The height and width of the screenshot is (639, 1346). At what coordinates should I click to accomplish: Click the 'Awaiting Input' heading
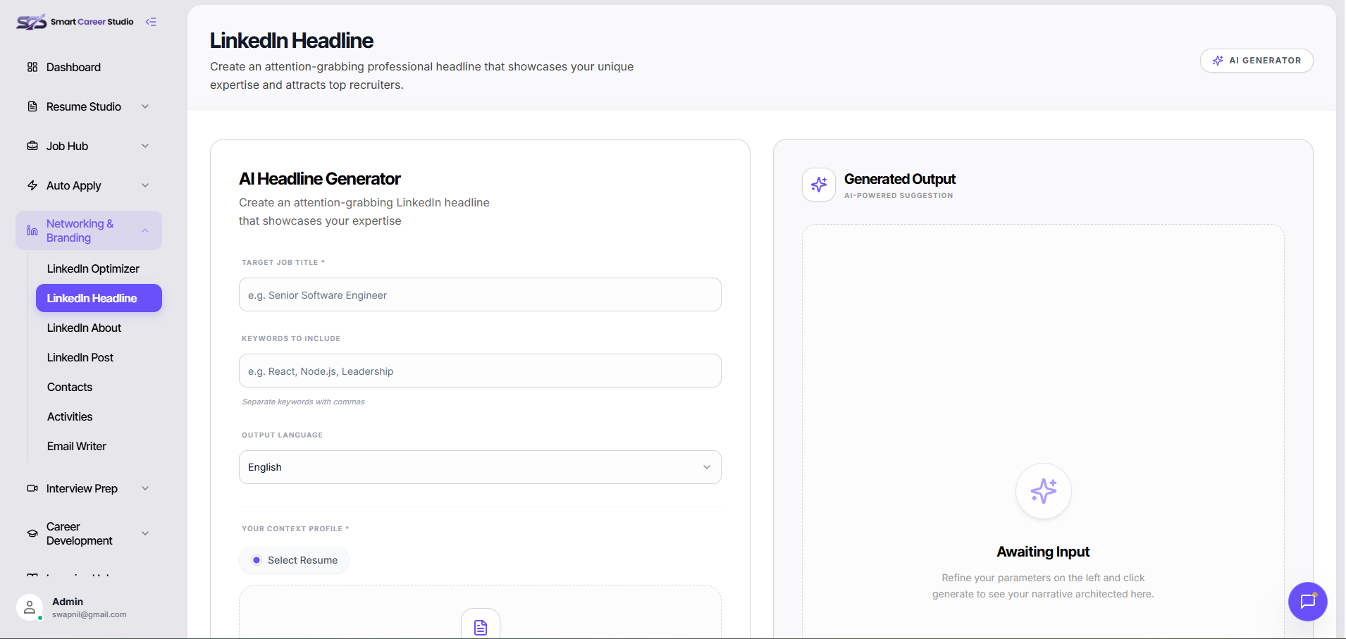pos(1043,552)
